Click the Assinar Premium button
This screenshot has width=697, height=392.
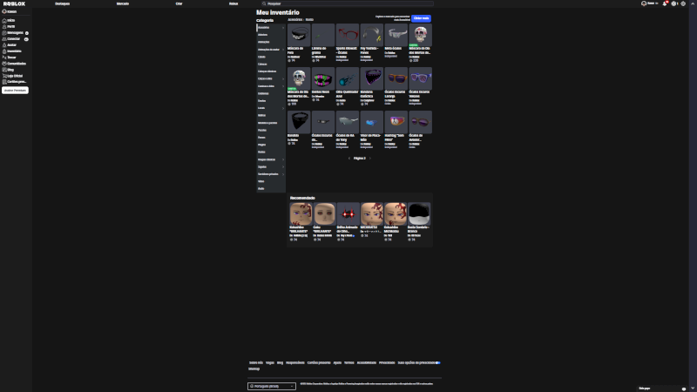(15, 91)
